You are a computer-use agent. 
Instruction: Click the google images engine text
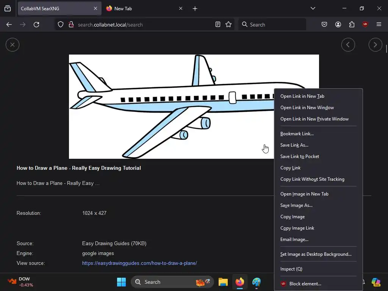(98, 253)
